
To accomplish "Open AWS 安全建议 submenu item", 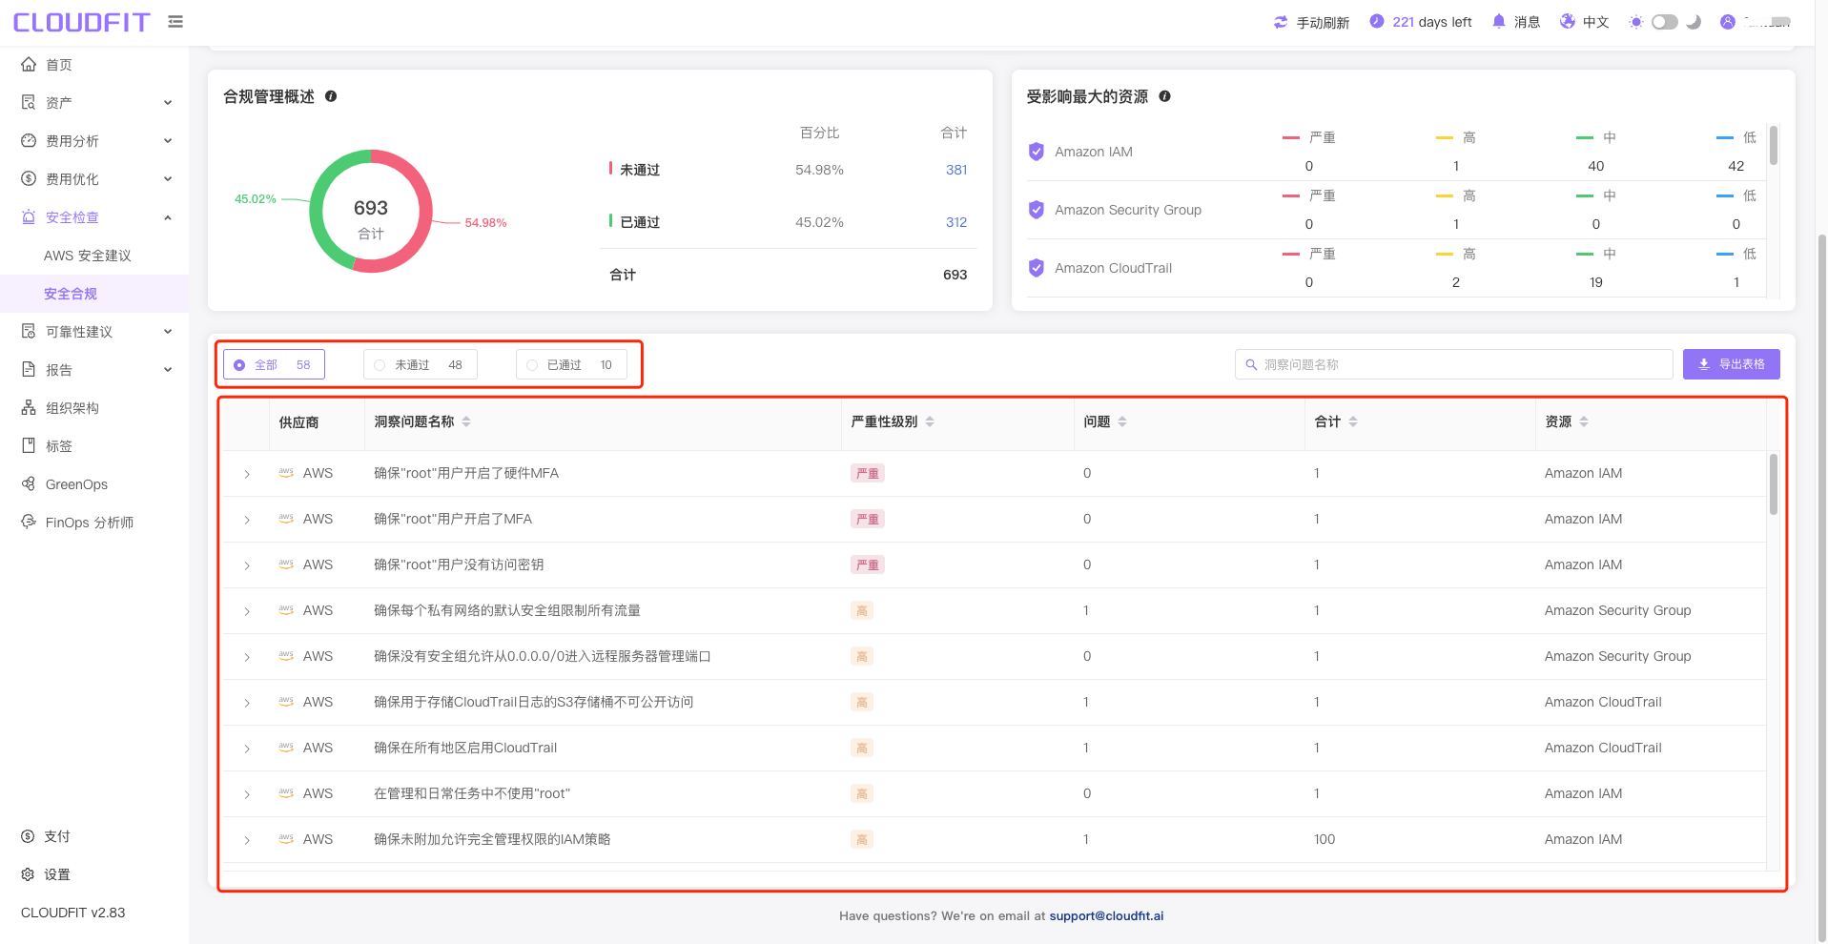I will [88, 256].
